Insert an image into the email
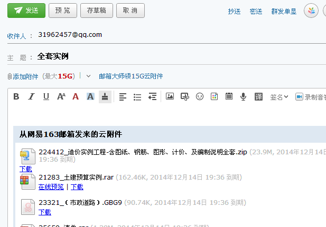Image resolution: width=326 pixels, height=227 pixels. [170, 96]
